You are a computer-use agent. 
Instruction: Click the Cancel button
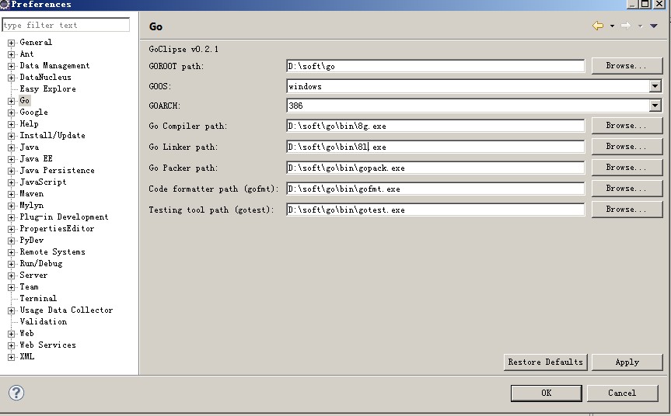[x=622, y=393]
